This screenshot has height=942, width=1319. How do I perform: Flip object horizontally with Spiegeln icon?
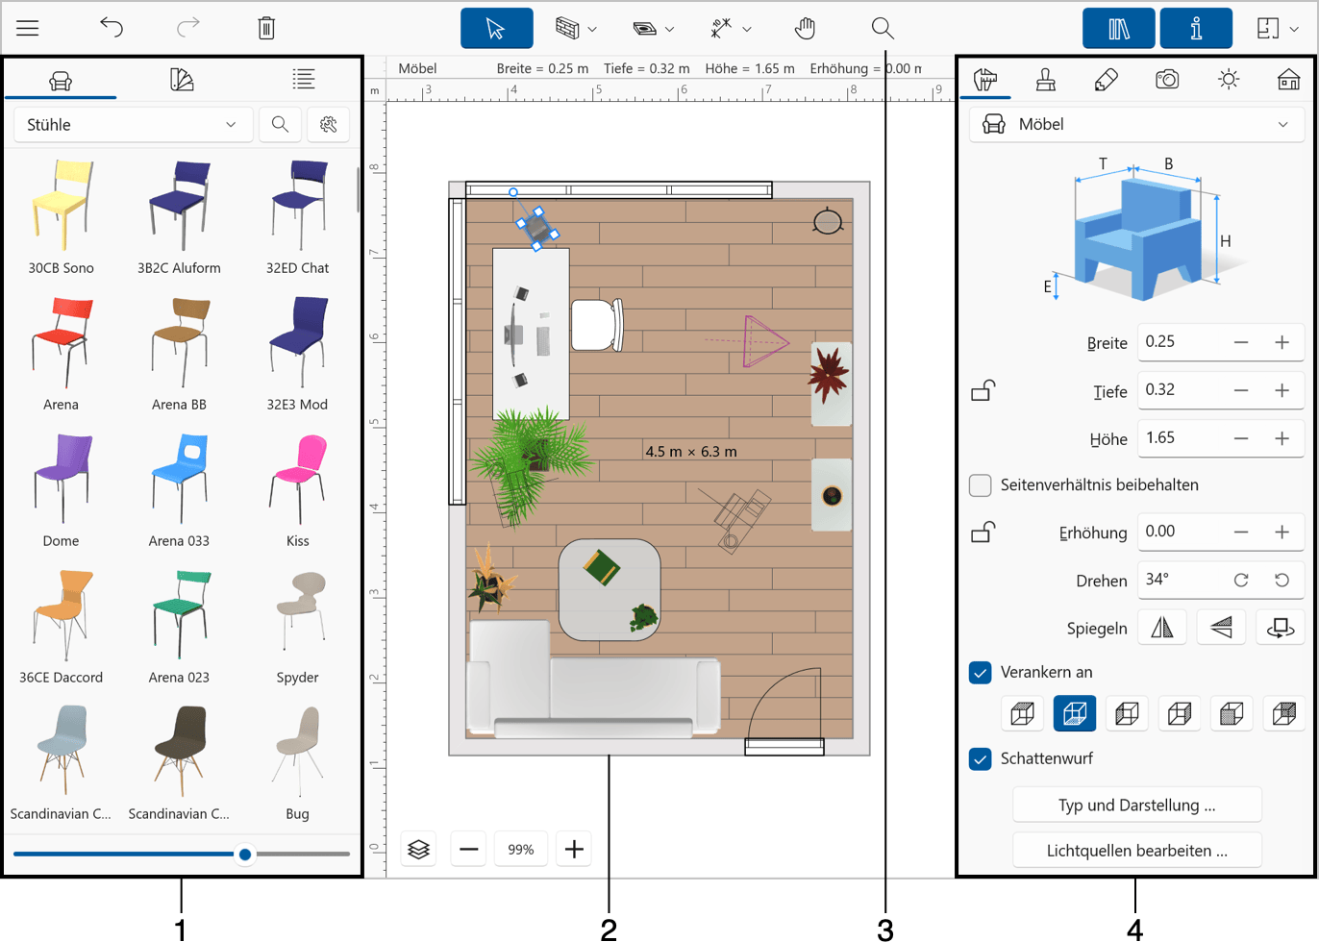(x=1162, y=628)
